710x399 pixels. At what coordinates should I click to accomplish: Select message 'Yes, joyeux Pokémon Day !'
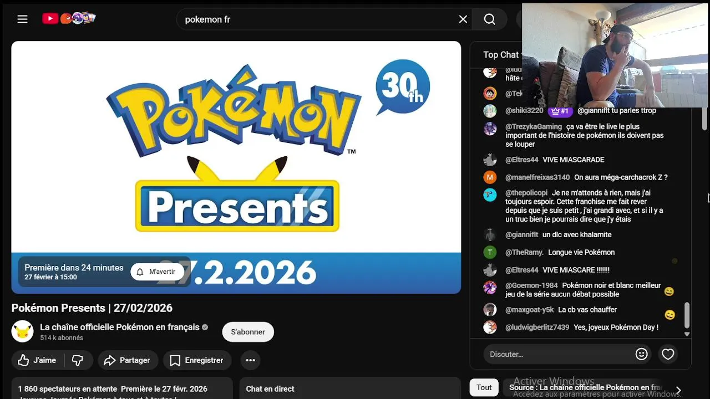pyautogui.click(x=616, y=328)
